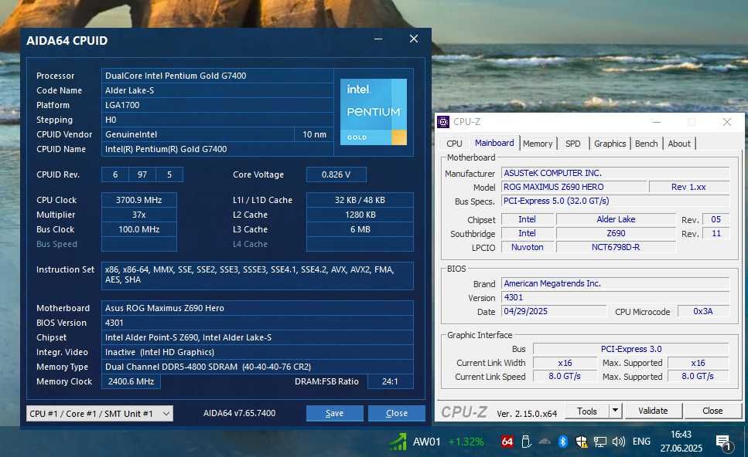
Task: Click the Save button in AIDA64 CPUID
Action: (334, 413)
